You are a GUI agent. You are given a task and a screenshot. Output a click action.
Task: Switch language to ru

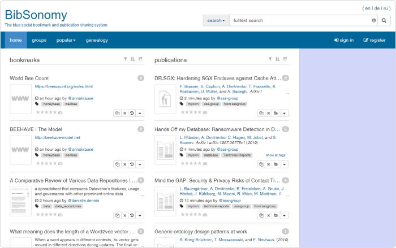point(386,8)
